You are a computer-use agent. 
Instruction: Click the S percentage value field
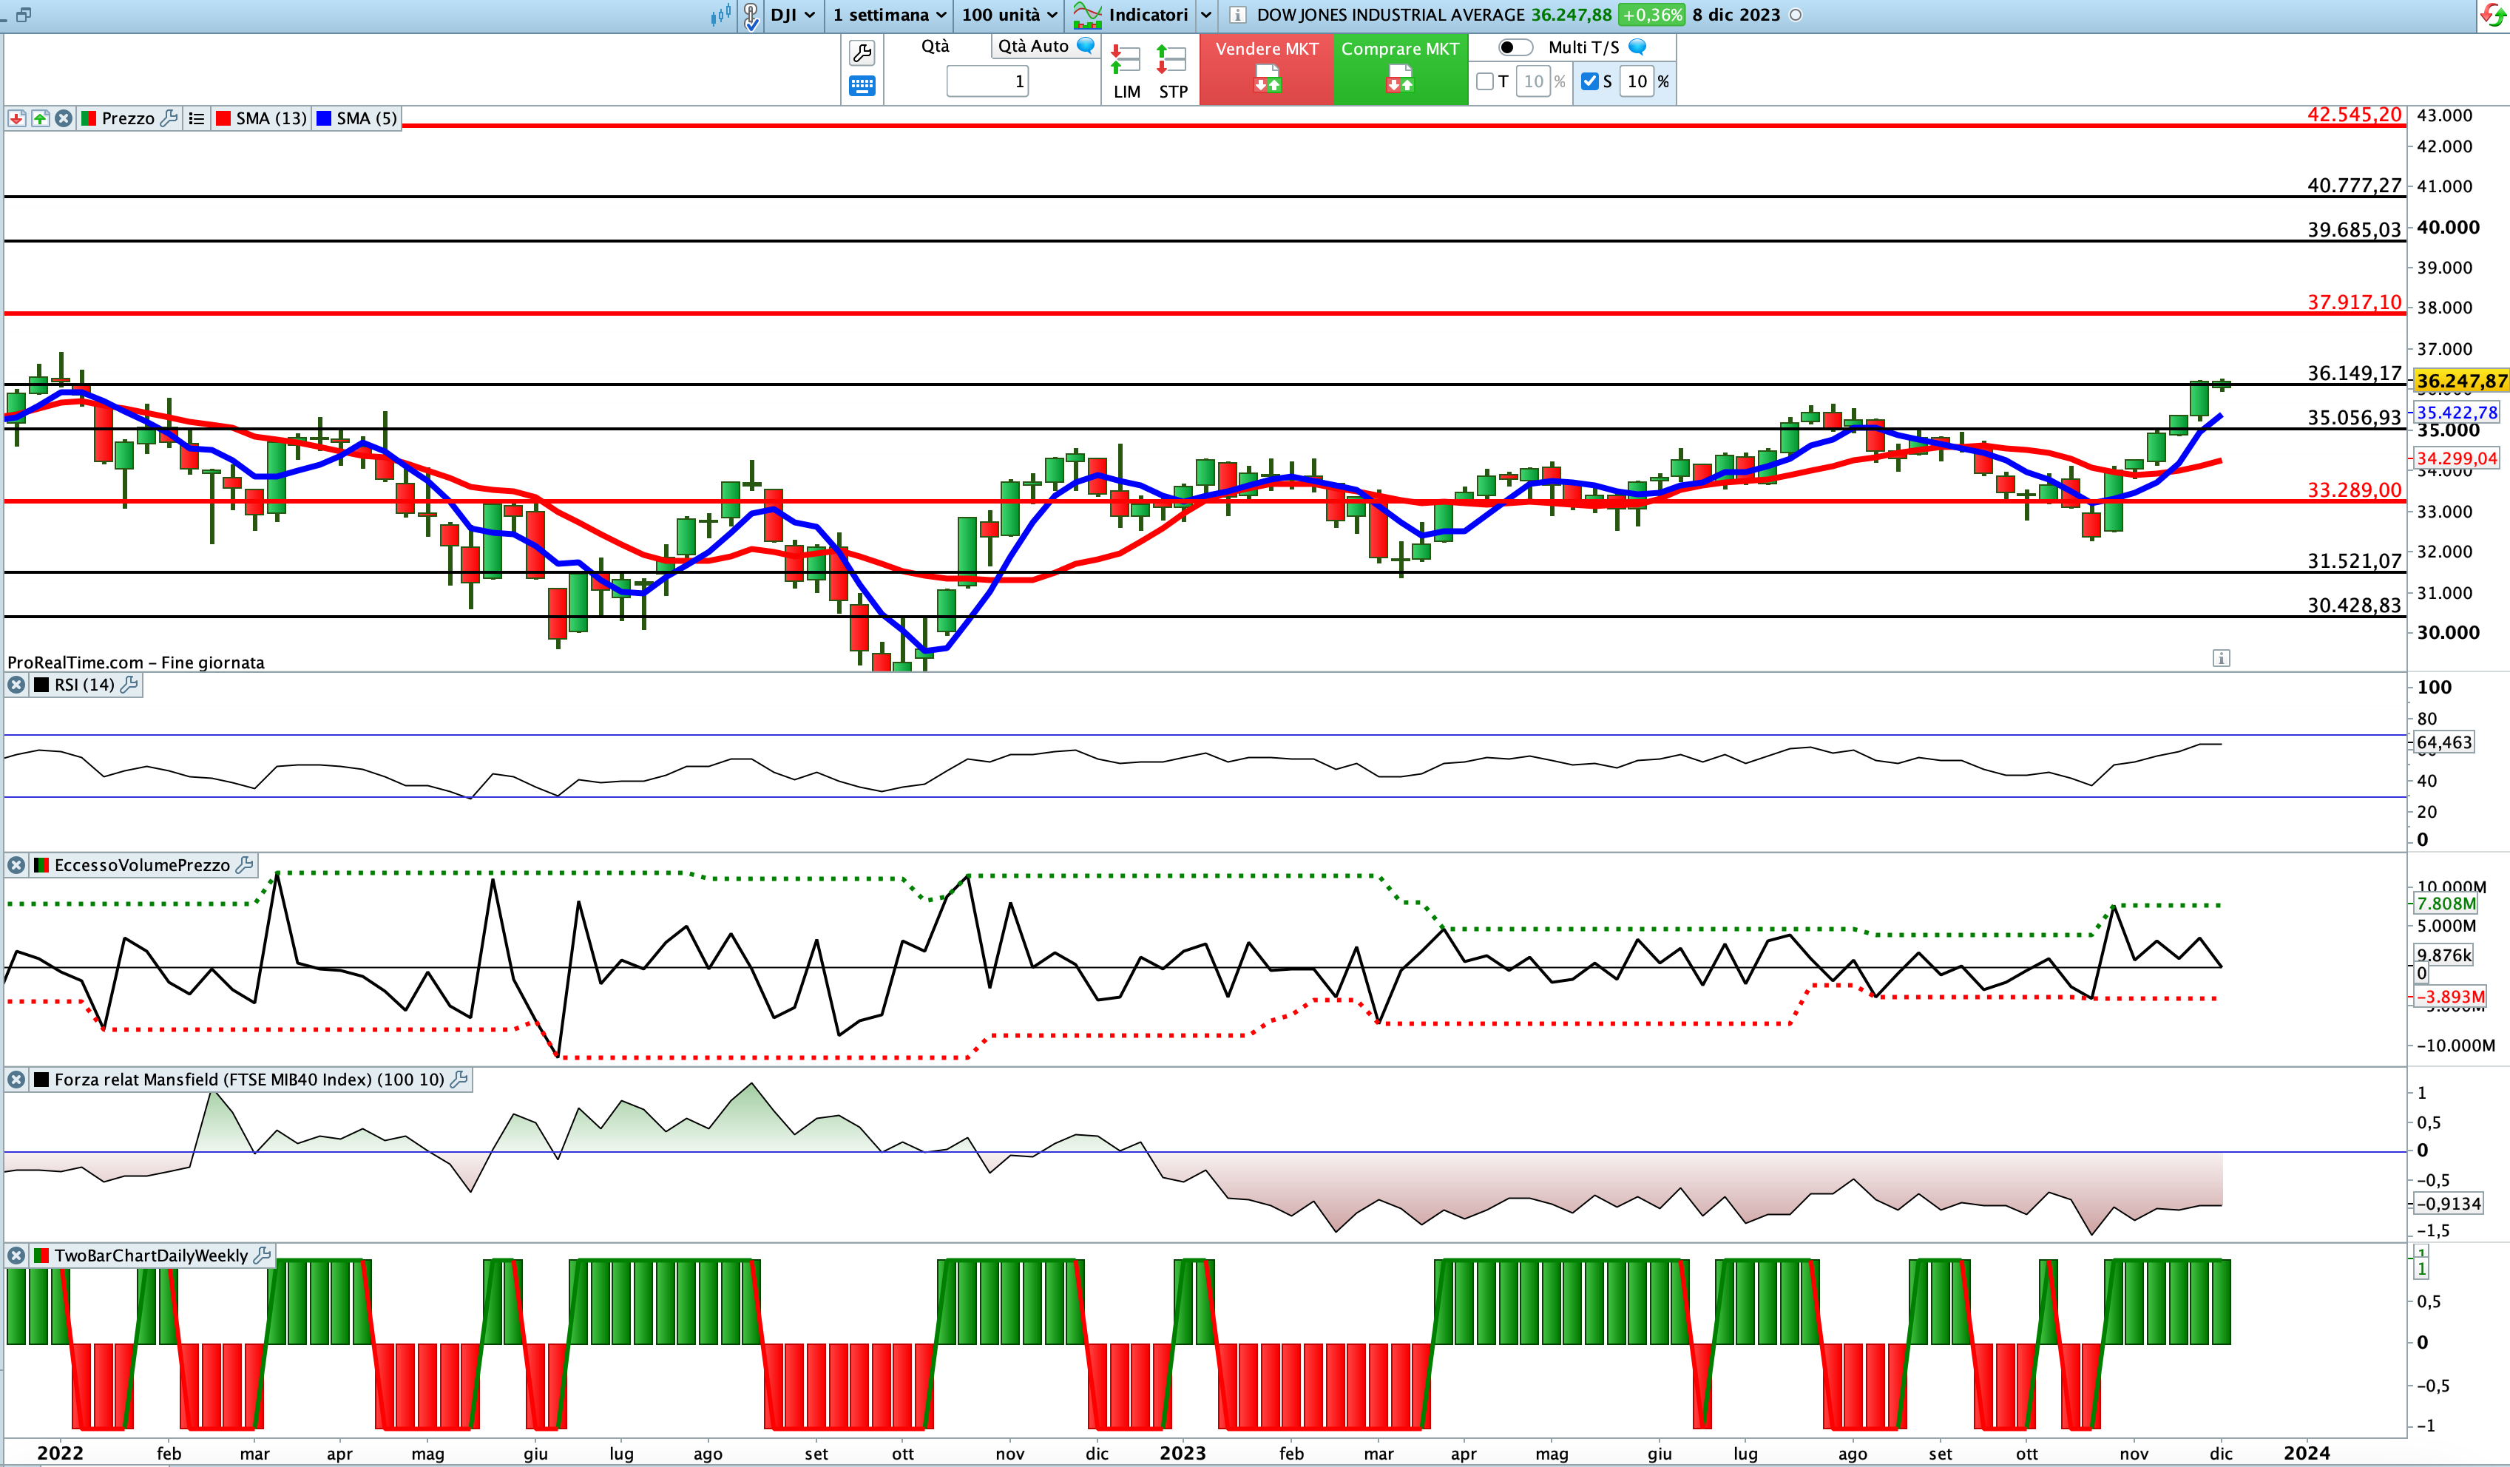click(1637, 81)
